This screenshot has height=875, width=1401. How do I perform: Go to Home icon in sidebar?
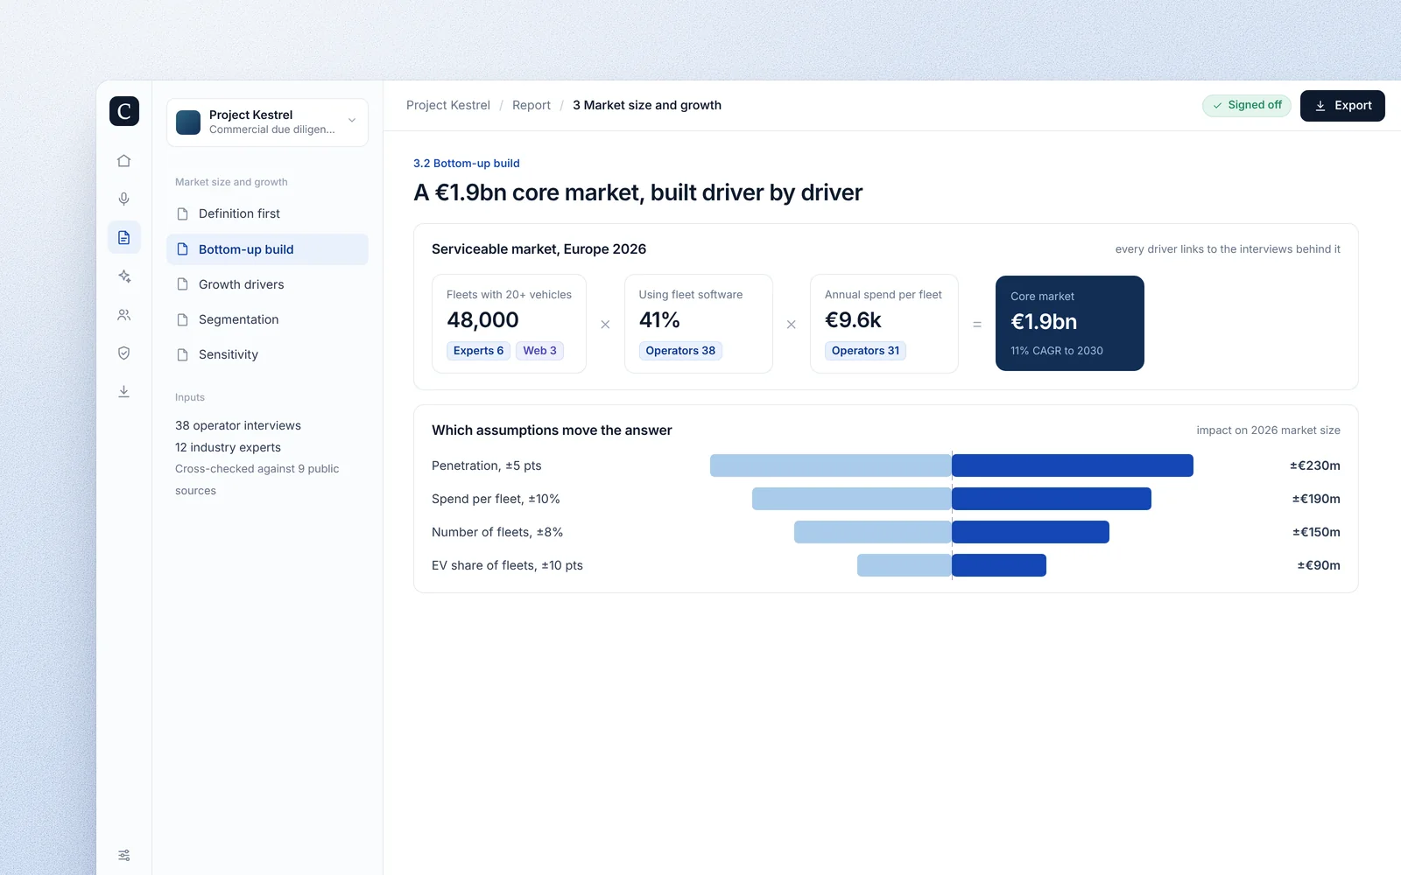click(124, 161)
